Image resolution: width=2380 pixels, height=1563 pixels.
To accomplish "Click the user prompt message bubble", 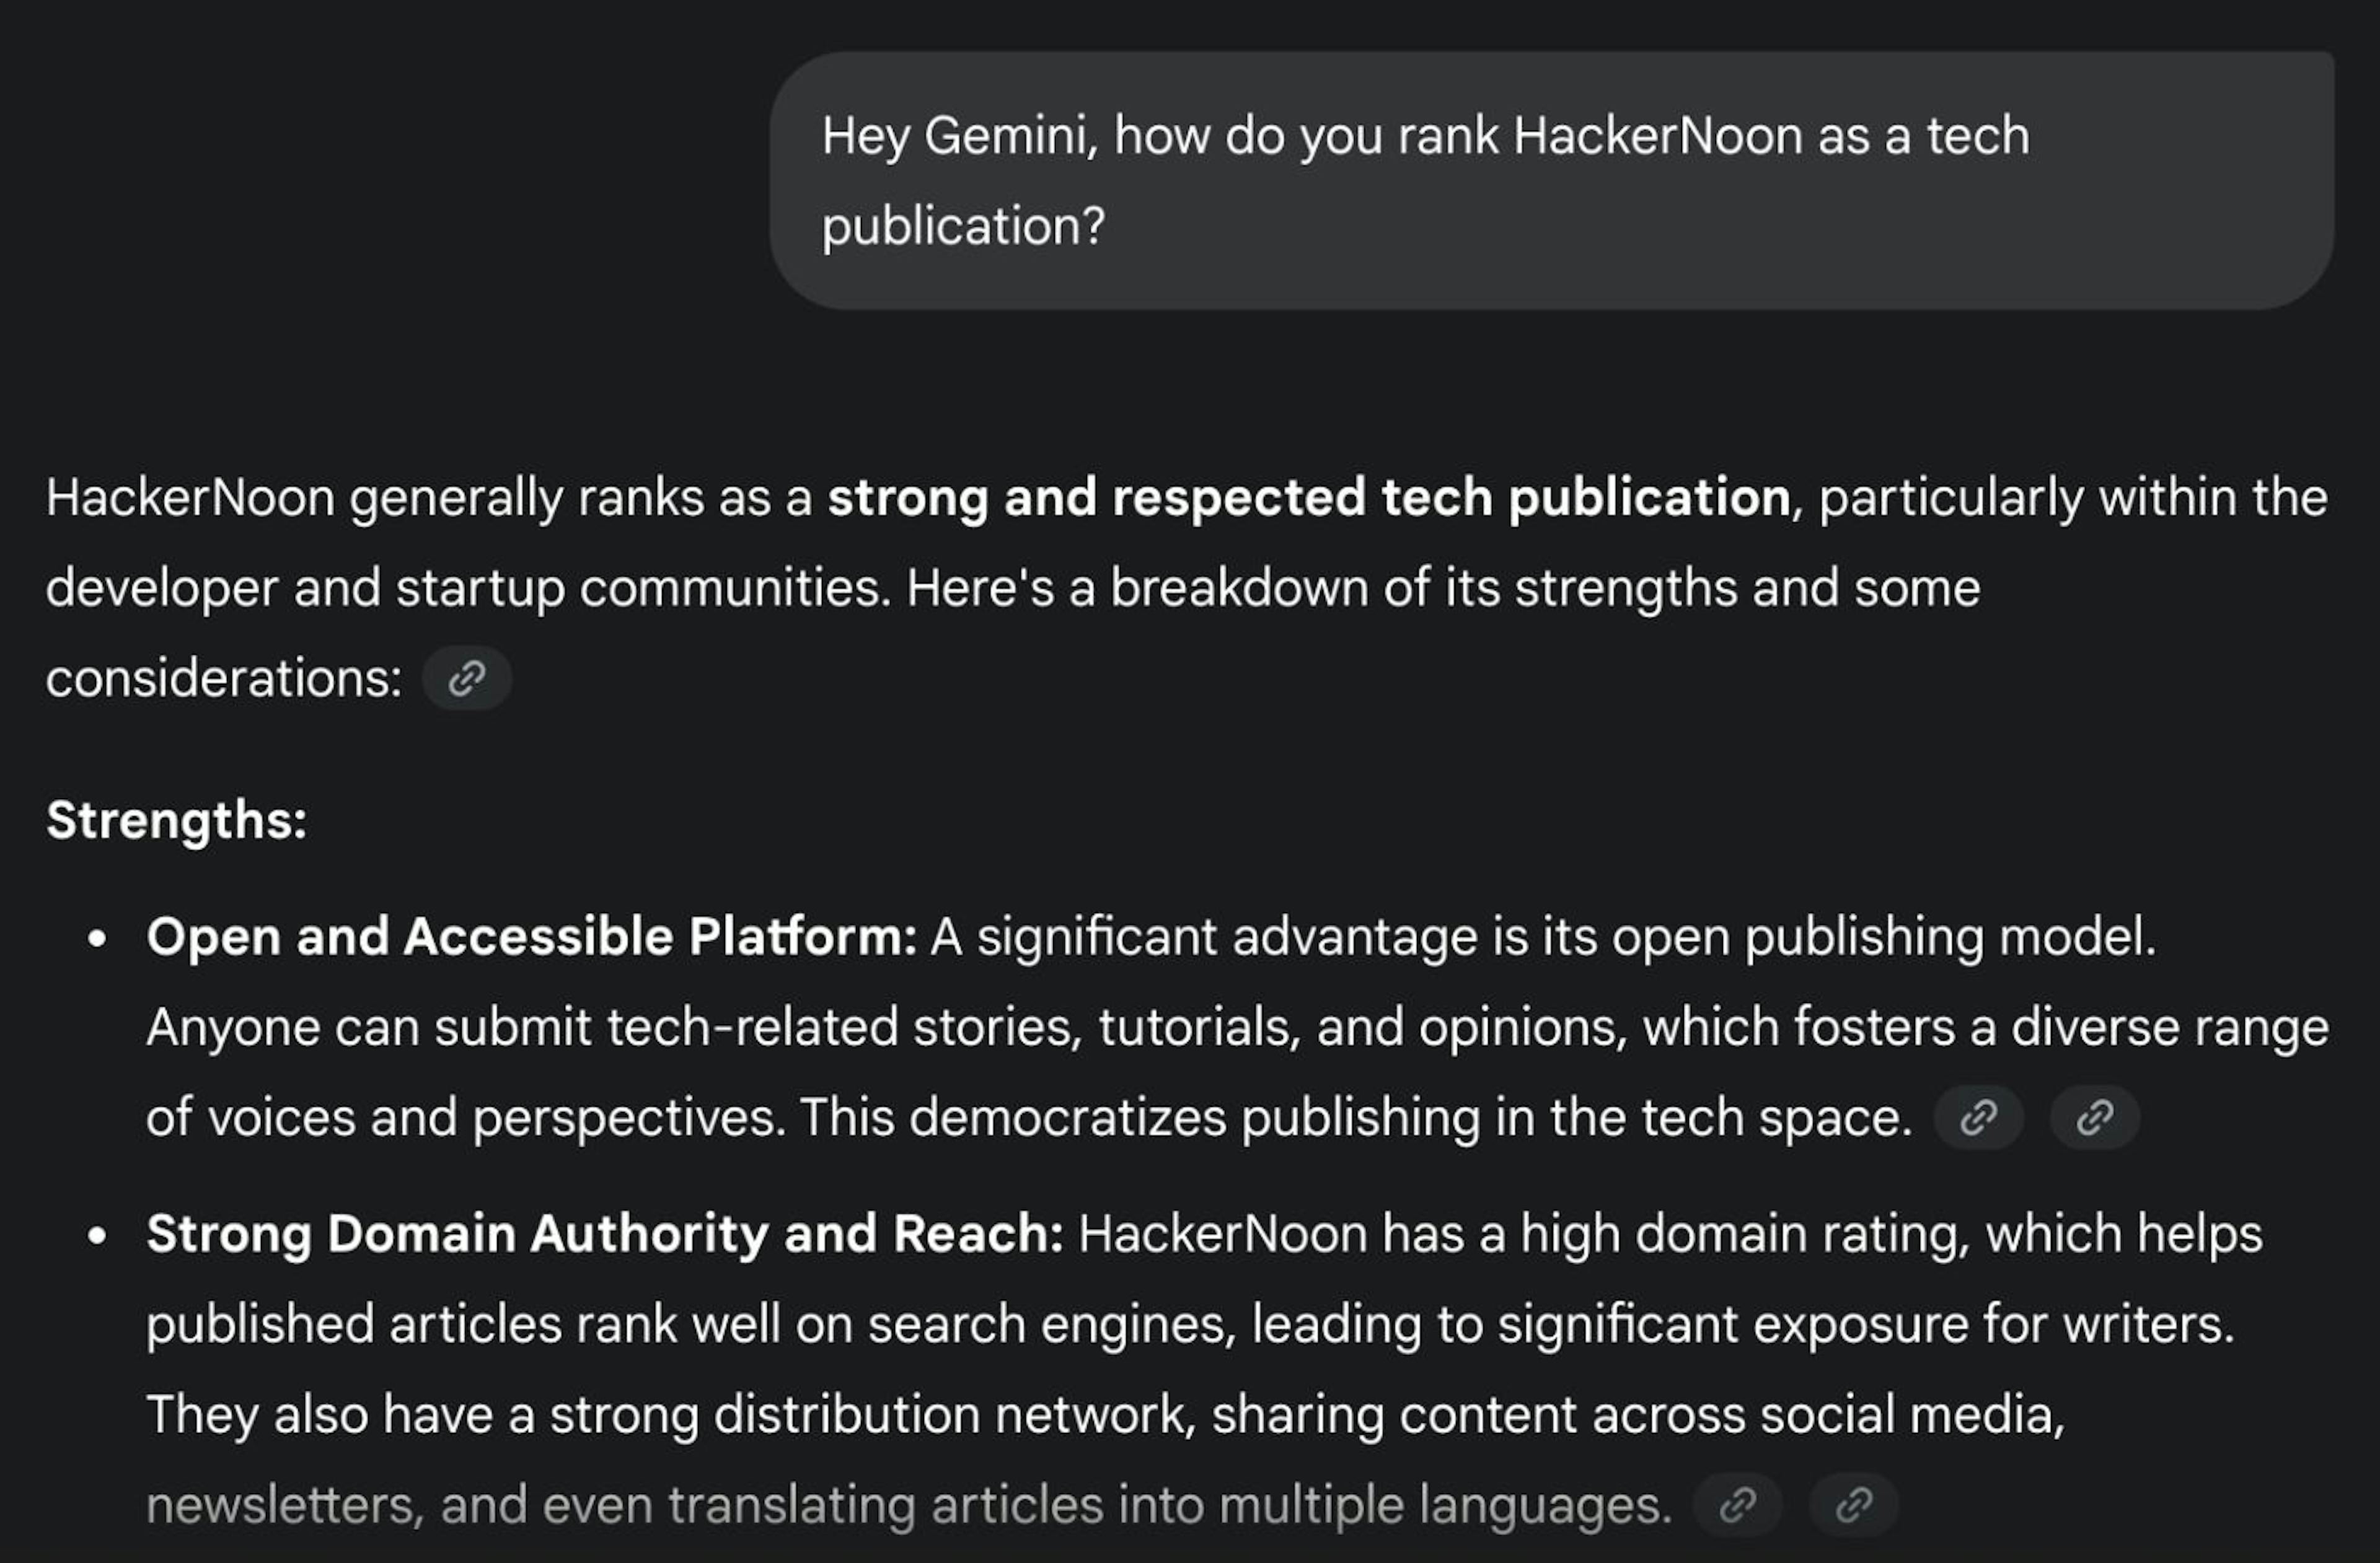I will point(1550,180).
